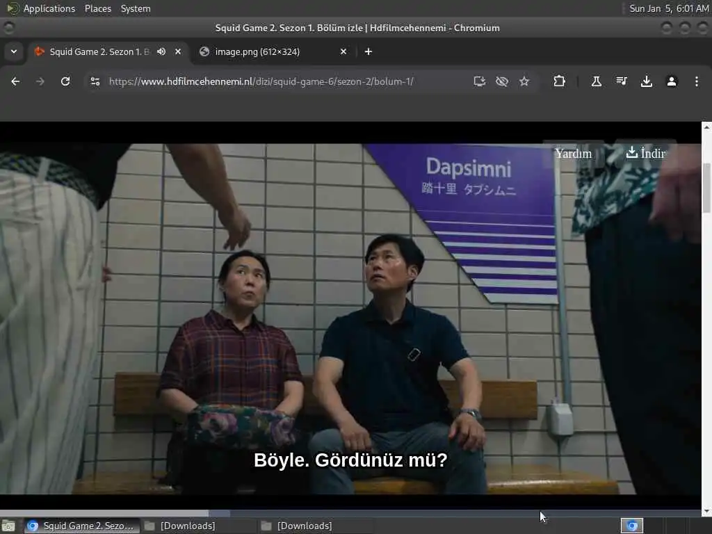
Task: Close the Squid Game 2. Sezon tab
Action: point(178,51)
